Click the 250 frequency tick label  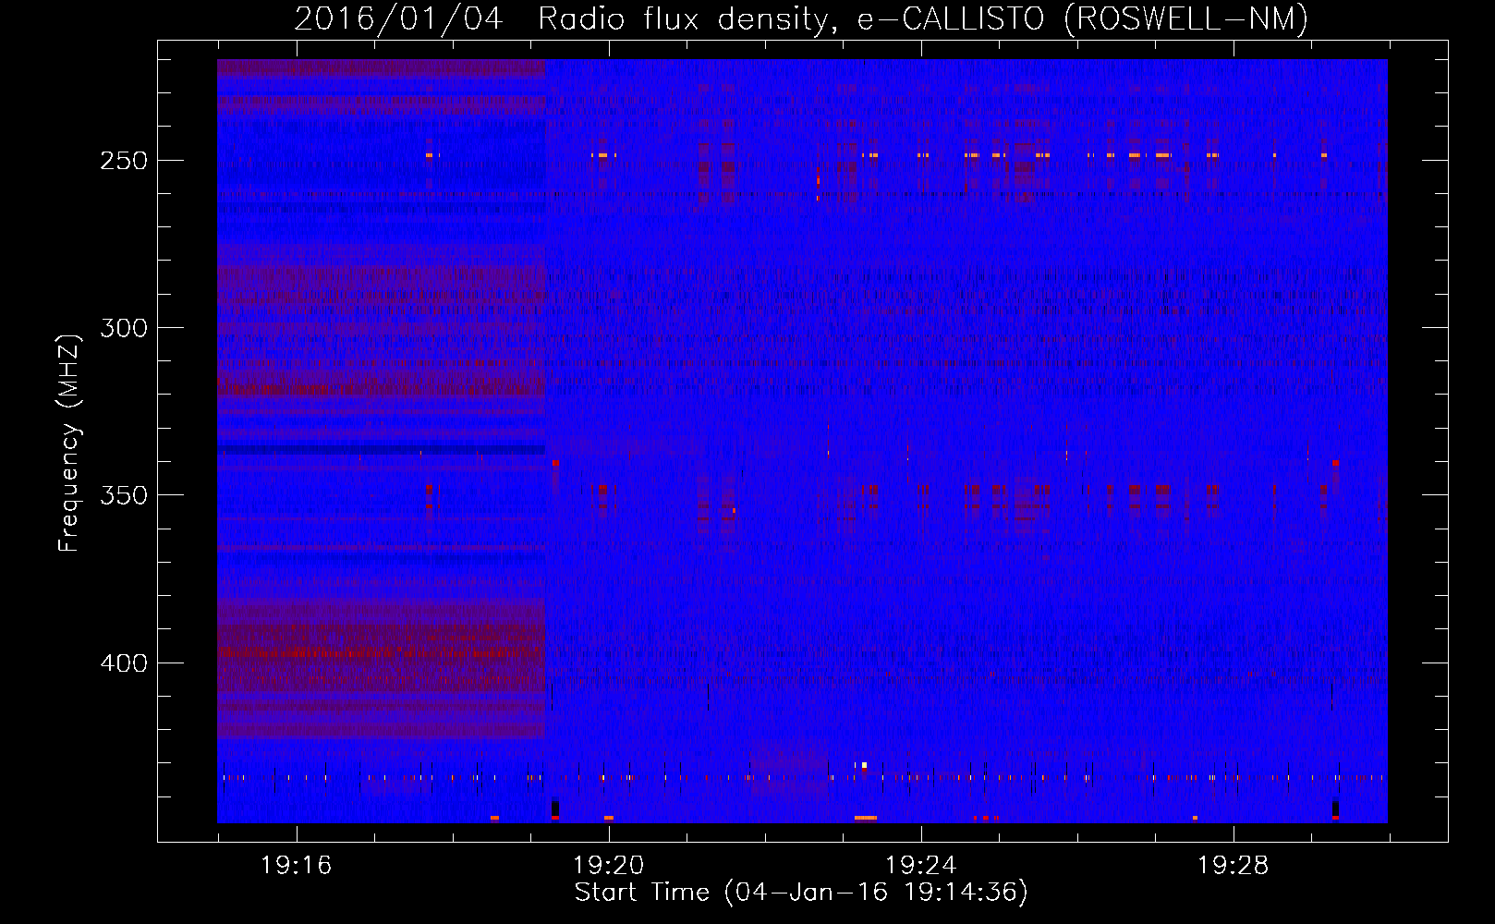click(x=124, y=161)
